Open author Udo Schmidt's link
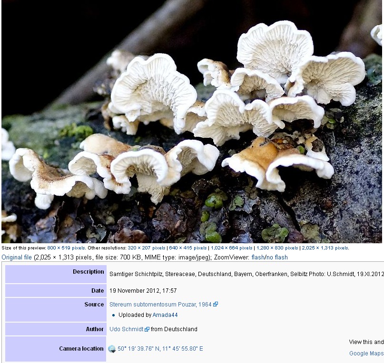This screenshot has height=363, width=384. pyautogui.click(x=127, y=329)
